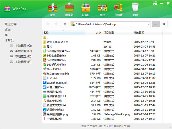This screenshot has height=129, width=172.
Task: Select 最近访问 in the sidebar
Action: (11, 24)
